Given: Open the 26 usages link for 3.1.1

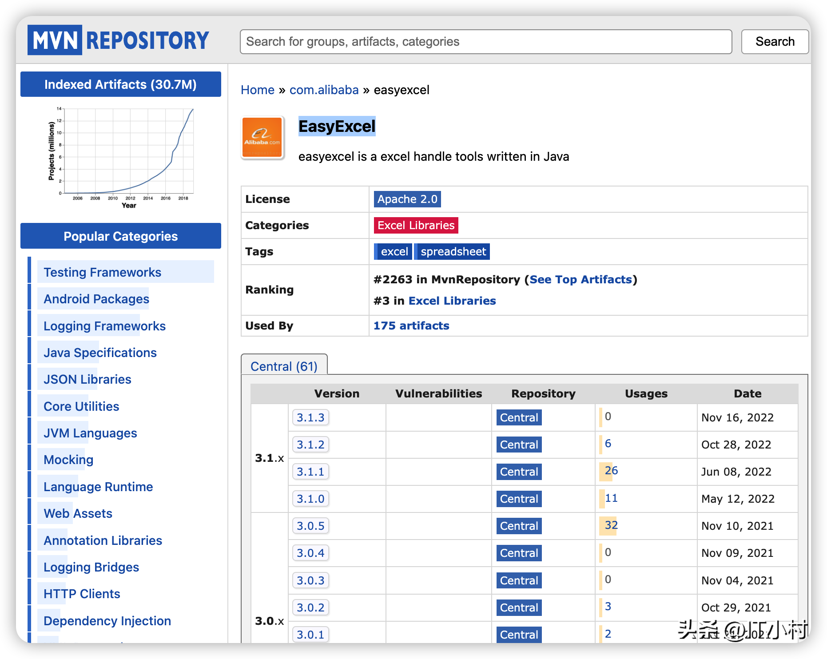Looking at the screenshot, I should click(x=611, y=471).
